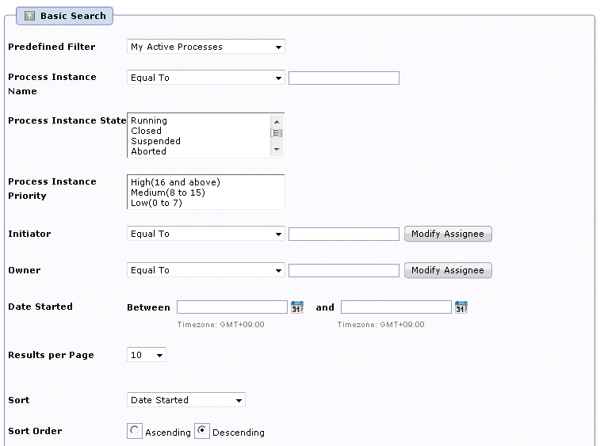Open the Sort by Date Started dropdown
The width and height of the screenshot is (604, 446).
pos(186,400)
